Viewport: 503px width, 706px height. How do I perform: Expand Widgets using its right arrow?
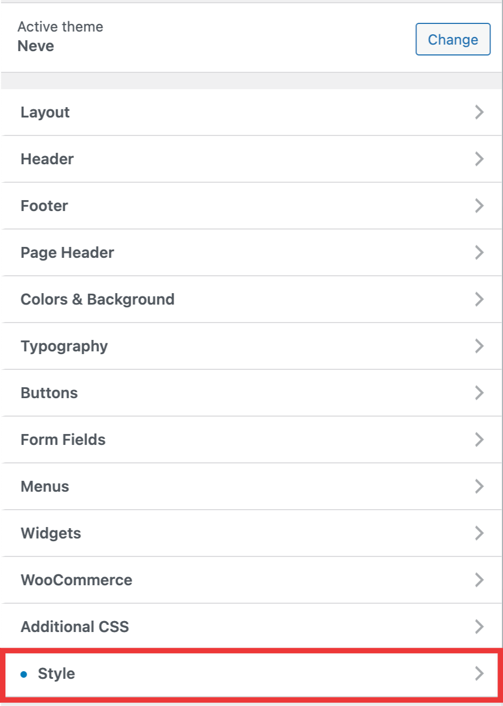coord(479,533)
